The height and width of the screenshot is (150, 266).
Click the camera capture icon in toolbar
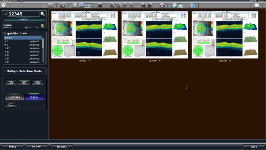pos(63,6)
